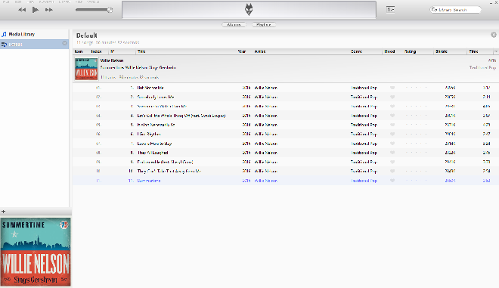Skip to the next track
The image size is (499, 288).
click(x=48, y=10)
